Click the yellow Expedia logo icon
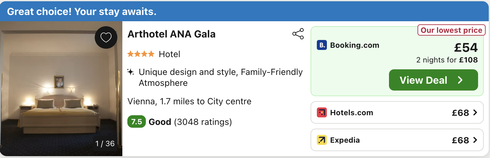This screenshot has width=490, height=158. 322,140
